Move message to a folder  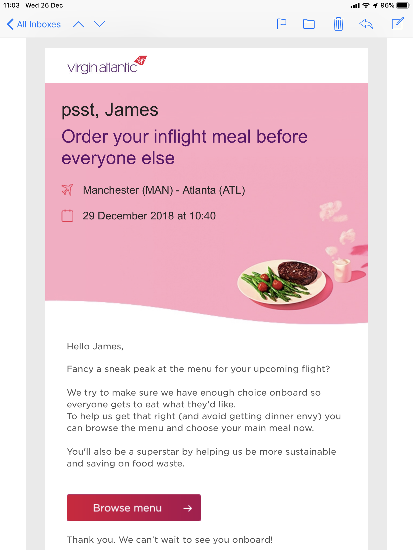[x=309, y=24]
